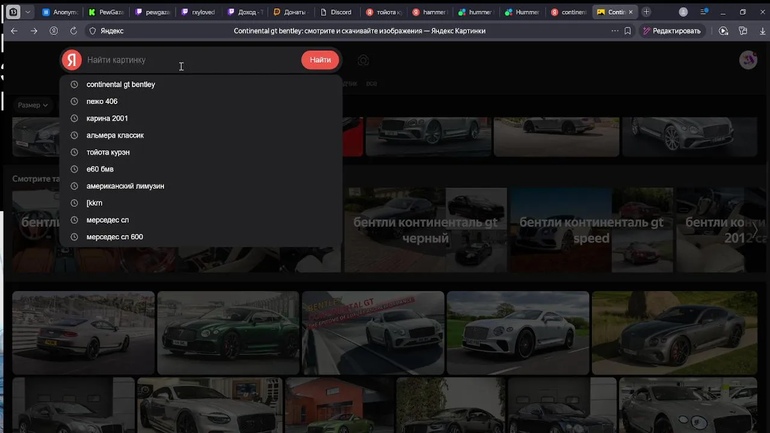The height and width of the screenshot is (433, 770).
Task: Open related search бентли континенталь gt speed
Action: (x=591, y=230)
